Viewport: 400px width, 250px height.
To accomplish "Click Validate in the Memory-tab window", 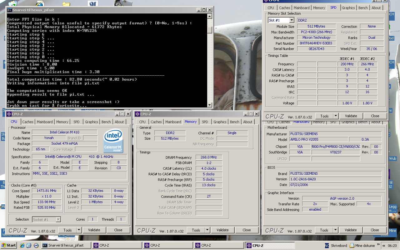I will coord(222,230).
